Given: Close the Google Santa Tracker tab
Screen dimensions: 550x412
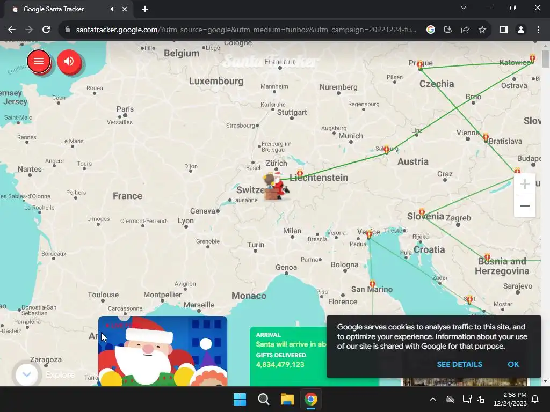Looking at the screenshot, I should pos(125,9).
